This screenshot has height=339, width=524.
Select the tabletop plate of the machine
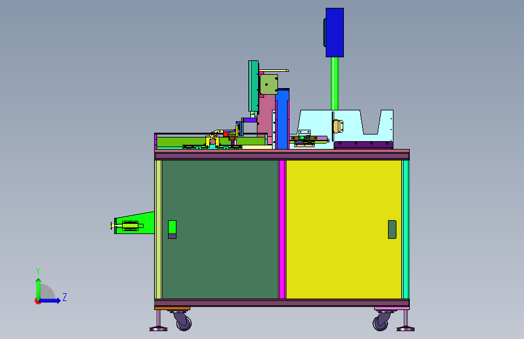(282, 151)
